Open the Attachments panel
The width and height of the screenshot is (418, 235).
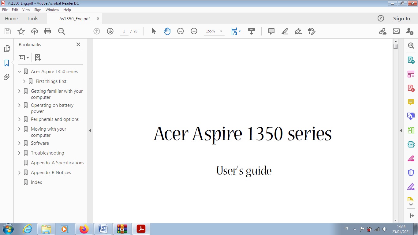click(x=7, y=77)
